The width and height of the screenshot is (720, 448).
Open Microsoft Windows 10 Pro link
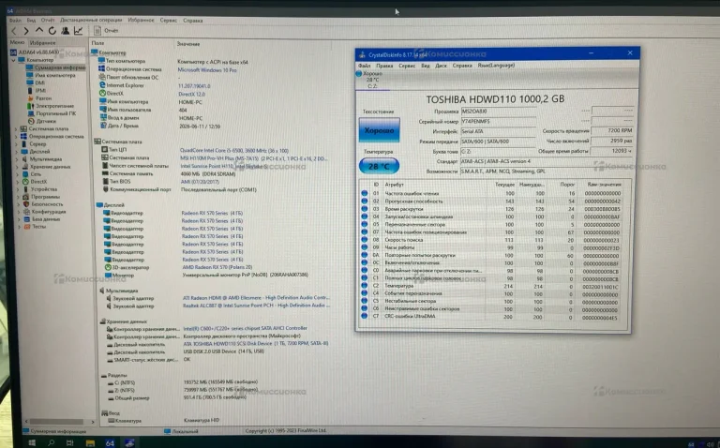(207, 70)
